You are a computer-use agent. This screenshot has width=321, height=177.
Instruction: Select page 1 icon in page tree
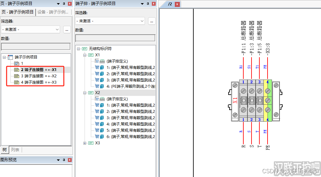point(17,64)
